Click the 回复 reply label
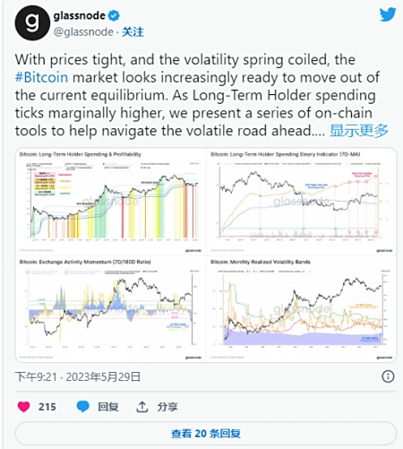403x449 pixels. [x=108, y=407]
